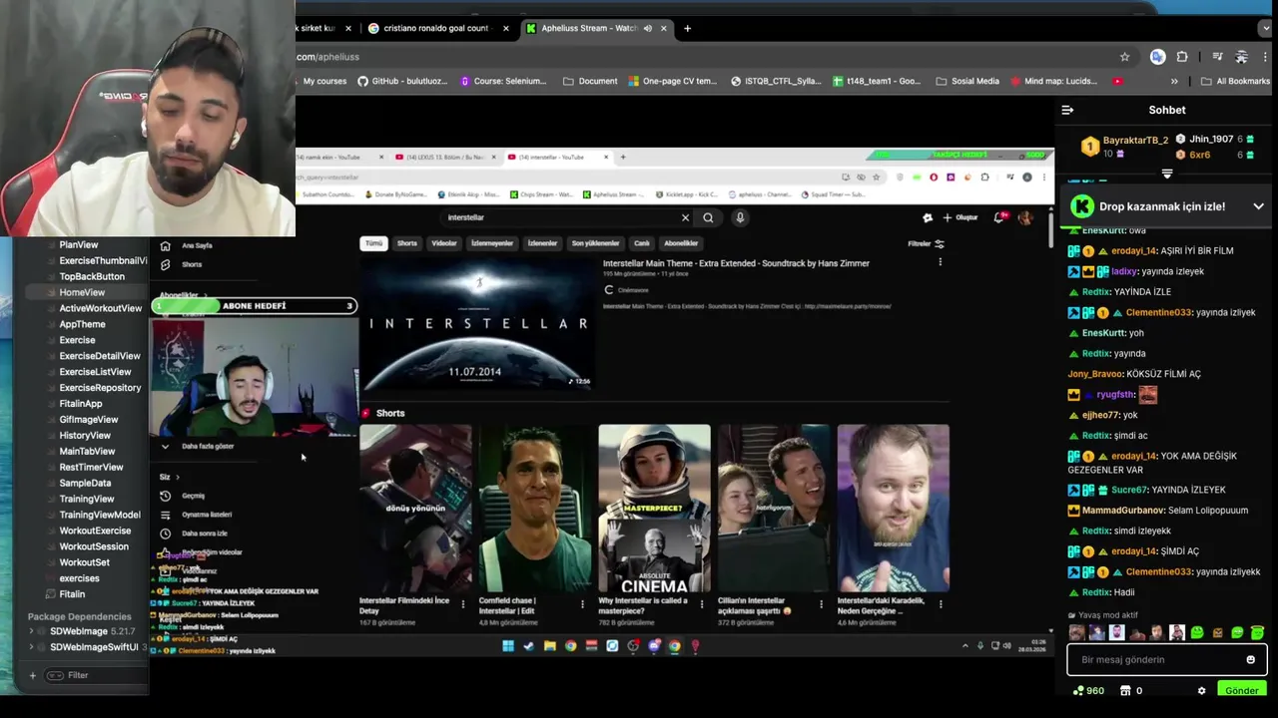Show hidden bookmarks double chevron
1278x718 pixels.
click(x=1174, y=81)
